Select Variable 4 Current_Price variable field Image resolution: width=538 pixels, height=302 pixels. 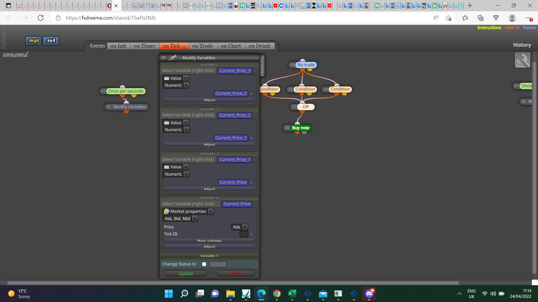(237, 204)
